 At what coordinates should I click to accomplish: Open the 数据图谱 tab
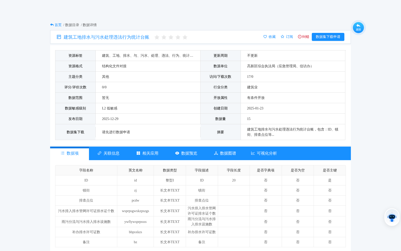click(225, 153)
